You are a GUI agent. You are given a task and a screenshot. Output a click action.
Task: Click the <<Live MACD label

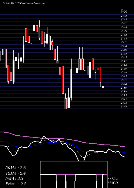pyautogui.click(x=113, y=181)
